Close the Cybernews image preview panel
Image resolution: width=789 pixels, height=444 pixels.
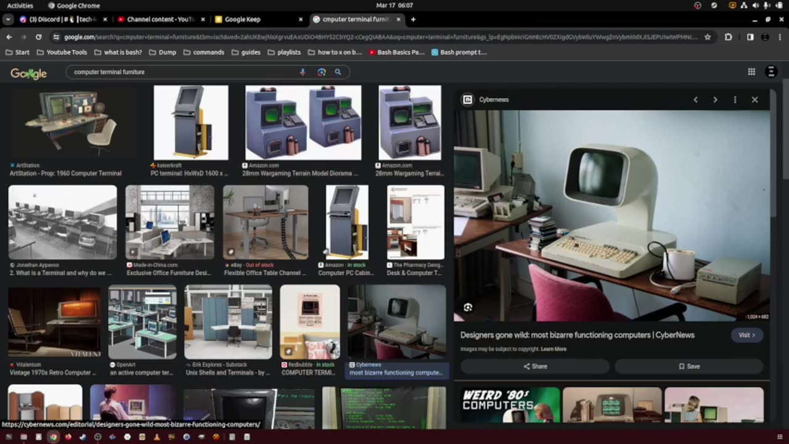pos(754,99)
